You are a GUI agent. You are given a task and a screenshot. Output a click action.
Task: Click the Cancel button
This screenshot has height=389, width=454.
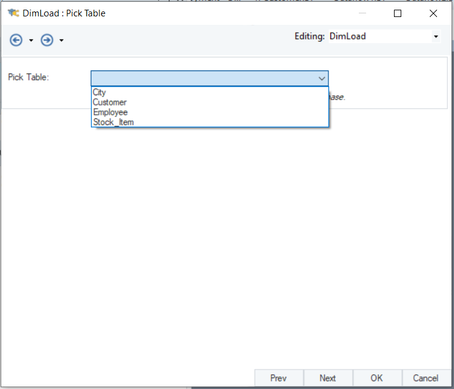(x=426, y=378)
